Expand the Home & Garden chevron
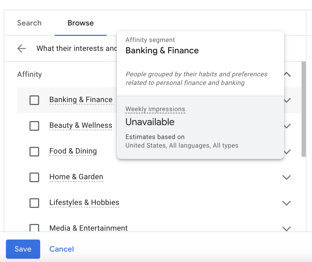The image size is (312, 262). [x=287, y=177]
